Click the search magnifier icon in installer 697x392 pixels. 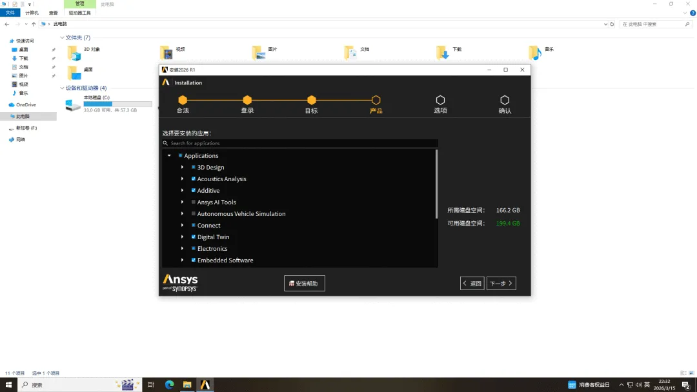[165, 143]
